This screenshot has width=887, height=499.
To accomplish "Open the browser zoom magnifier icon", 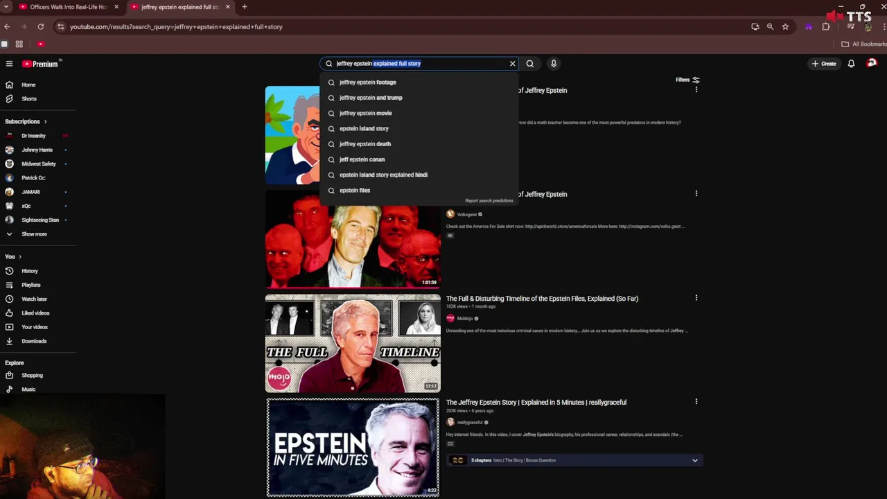I will 770,27.
